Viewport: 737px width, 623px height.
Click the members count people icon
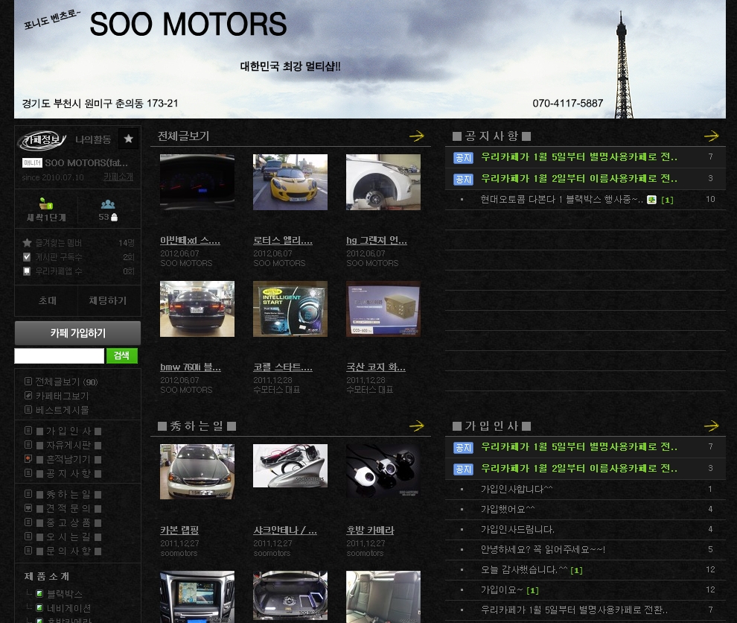108,204
